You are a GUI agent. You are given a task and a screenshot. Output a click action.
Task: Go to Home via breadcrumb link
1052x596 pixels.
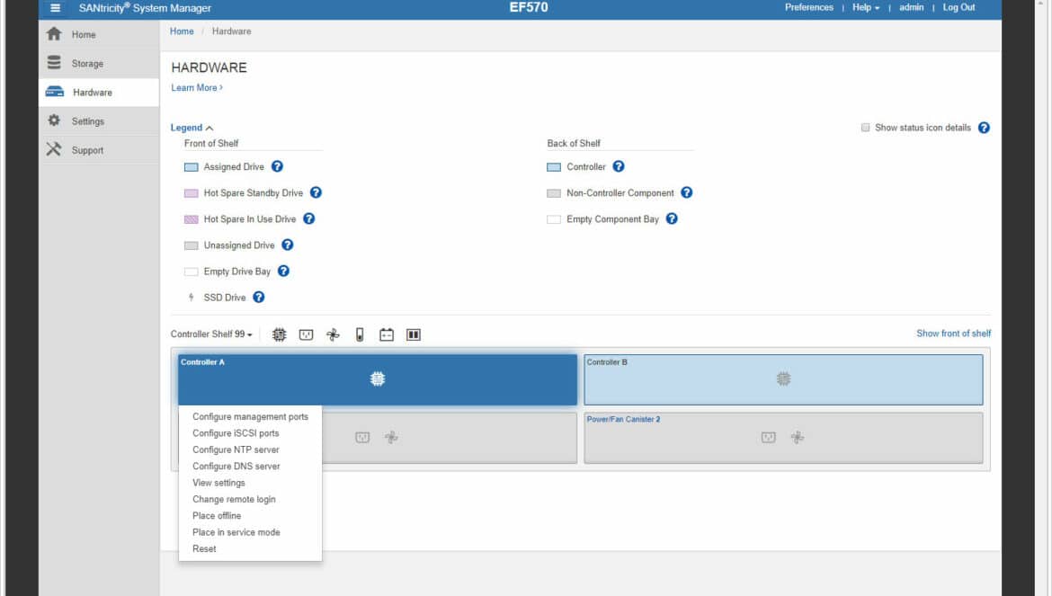point(182,31)
